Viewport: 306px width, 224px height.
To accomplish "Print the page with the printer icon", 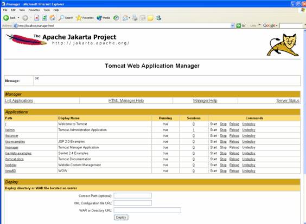I will click(x=135, y=18).
